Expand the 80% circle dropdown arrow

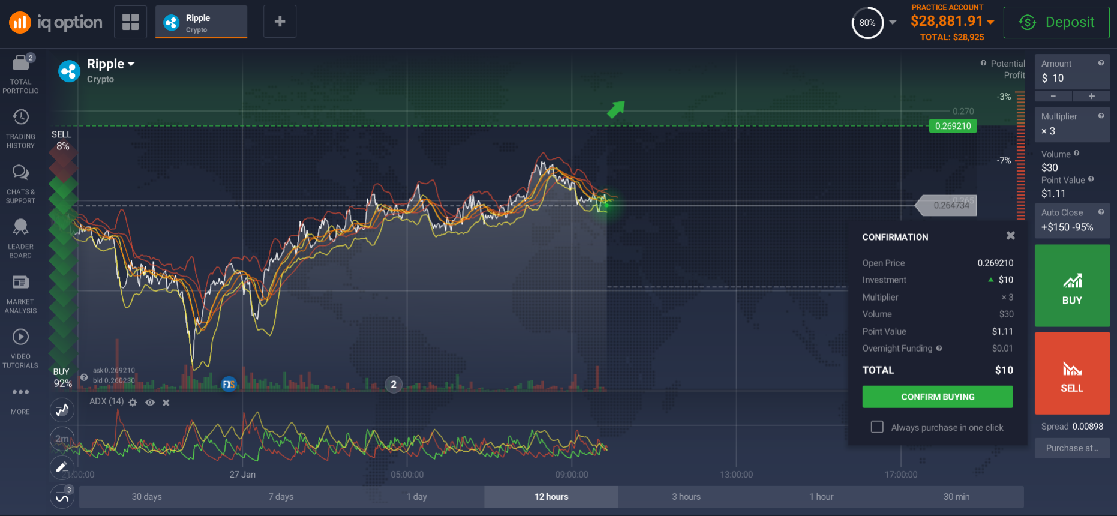click(893, 23)
